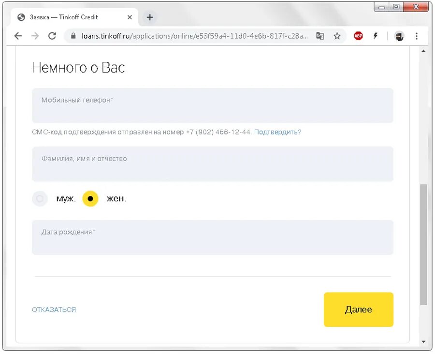Image resolution: width=435 pixels, height=354 pixels.
Task: Switch to the Заявка — Tinkoff Credit tab
Action: [x=68, y=17]
